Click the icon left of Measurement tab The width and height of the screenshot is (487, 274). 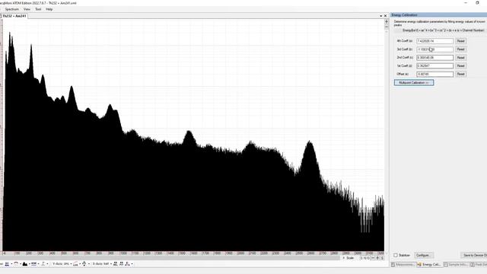(x=393, y=264)
